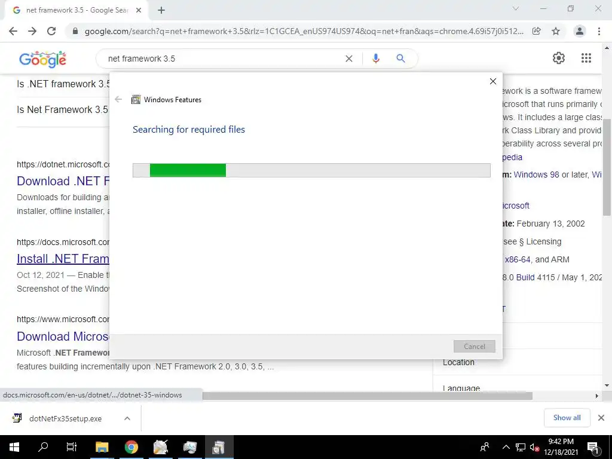Click the Windows Features back arrow
Screen dimensions: 612x459
[118, 100]
